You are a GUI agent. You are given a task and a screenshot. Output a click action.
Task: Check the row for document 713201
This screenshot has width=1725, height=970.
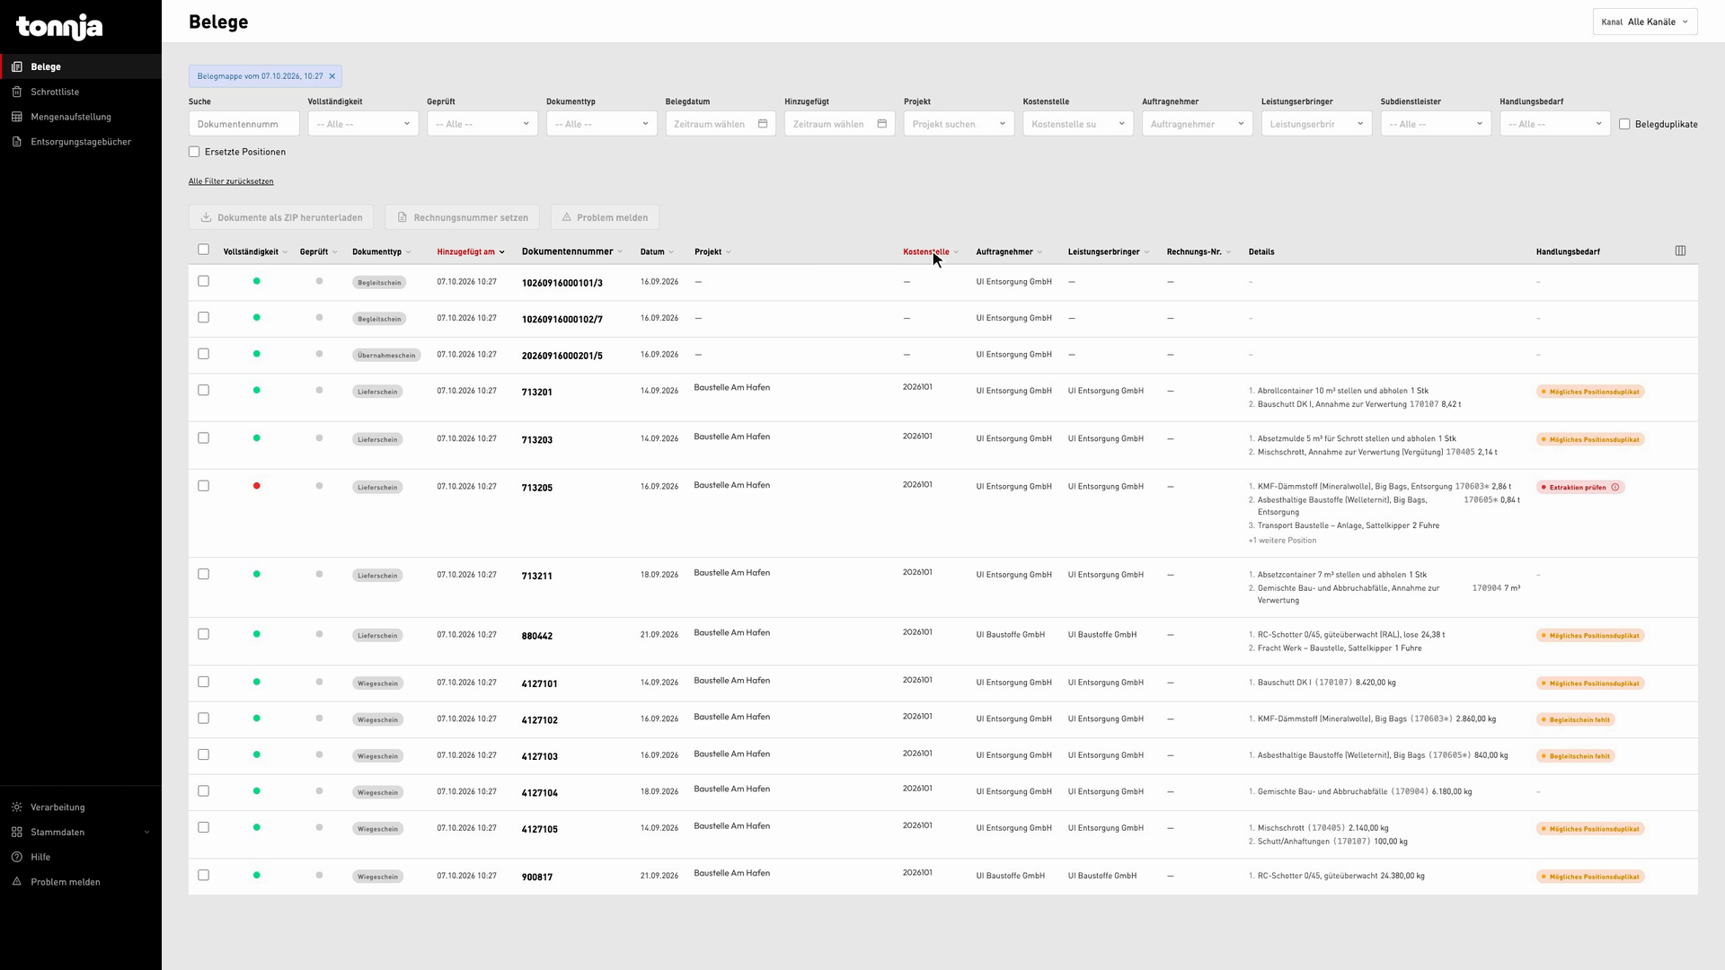pos(203,391)
